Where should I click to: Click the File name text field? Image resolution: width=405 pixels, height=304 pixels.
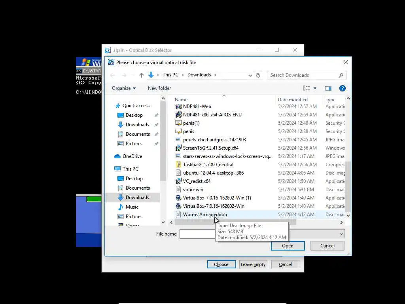pos(198,234)
